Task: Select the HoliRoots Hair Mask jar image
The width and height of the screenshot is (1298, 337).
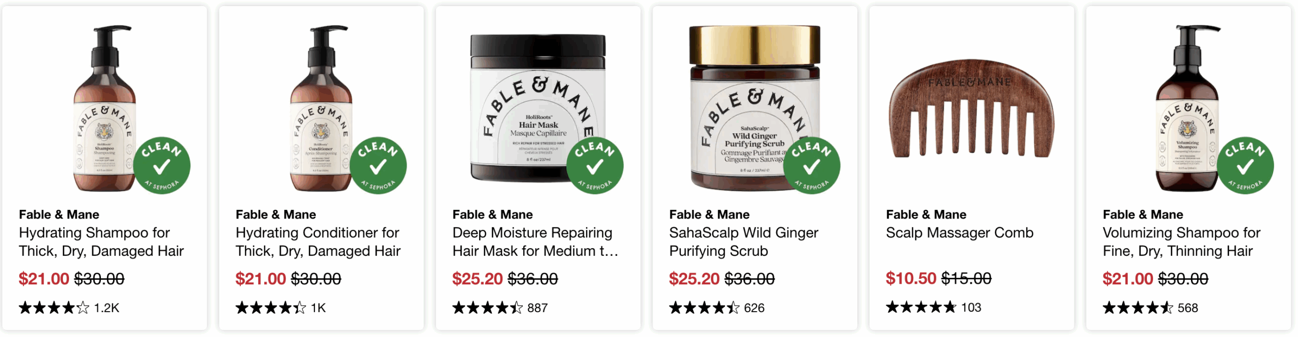Action: (x=538, y=108)
